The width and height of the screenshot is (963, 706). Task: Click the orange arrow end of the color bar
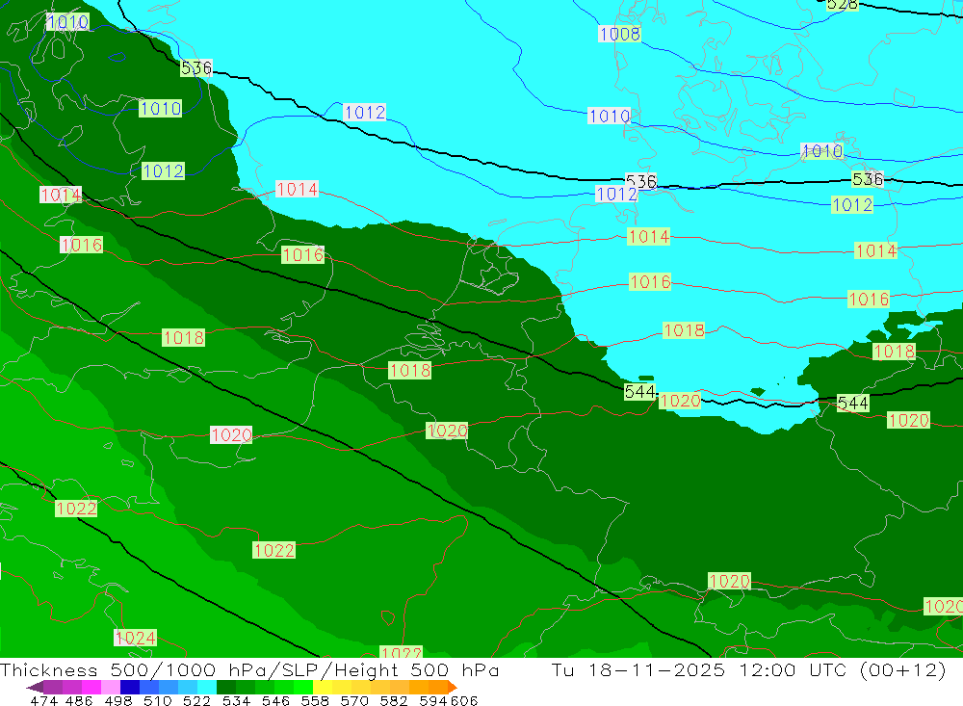tap(453, 687)
